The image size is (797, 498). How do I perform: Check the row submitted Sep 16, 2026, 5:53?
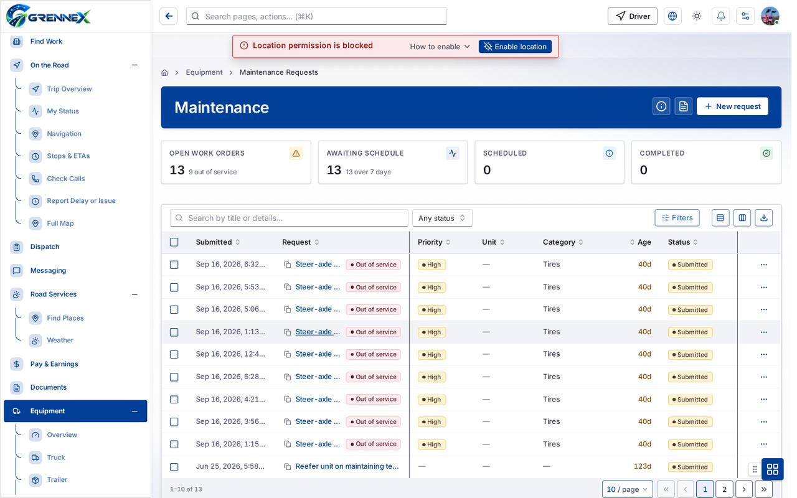click(x=174, y=287)
